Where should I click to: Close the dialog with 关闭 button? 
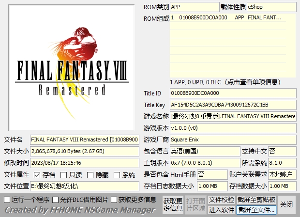(x=286, y=204)
